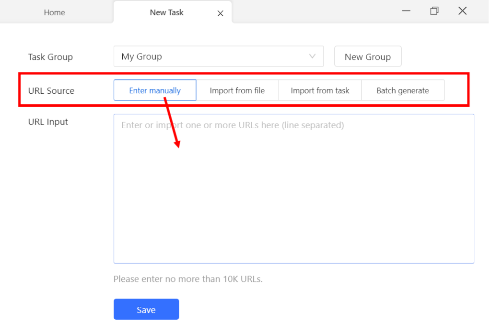Click the 10K URLs limit note

[x=188, y=279]
